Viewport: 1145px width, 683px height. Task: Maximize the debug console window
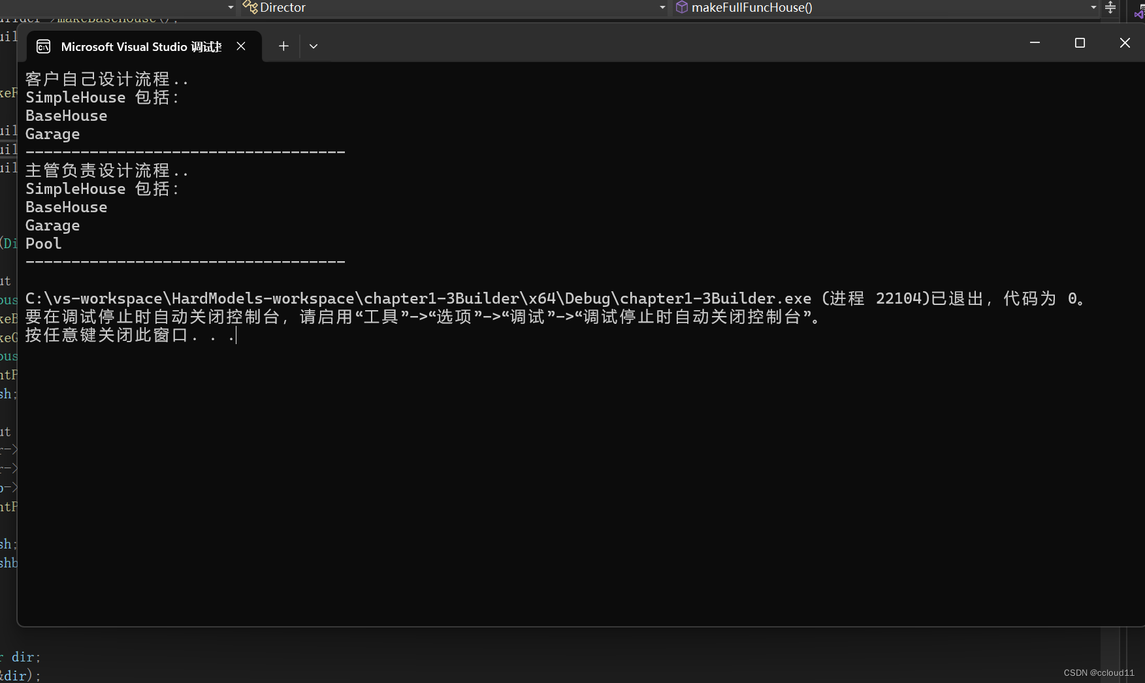[x=1080, y=42]
